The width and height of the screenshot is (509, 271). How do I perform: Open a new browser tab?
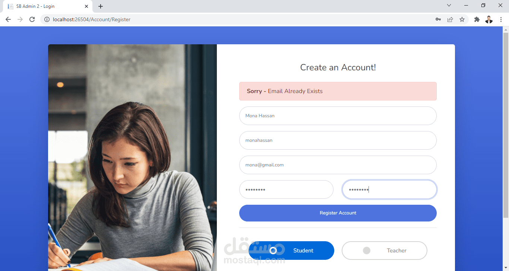(101, 6)
